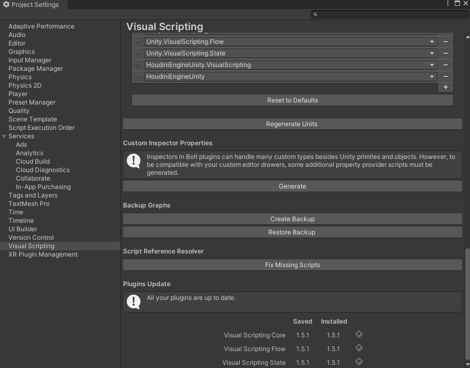Remove the Unity.VisualScripting.Flow entry with minus
470x368 pixels.
(x=446, y=42)
